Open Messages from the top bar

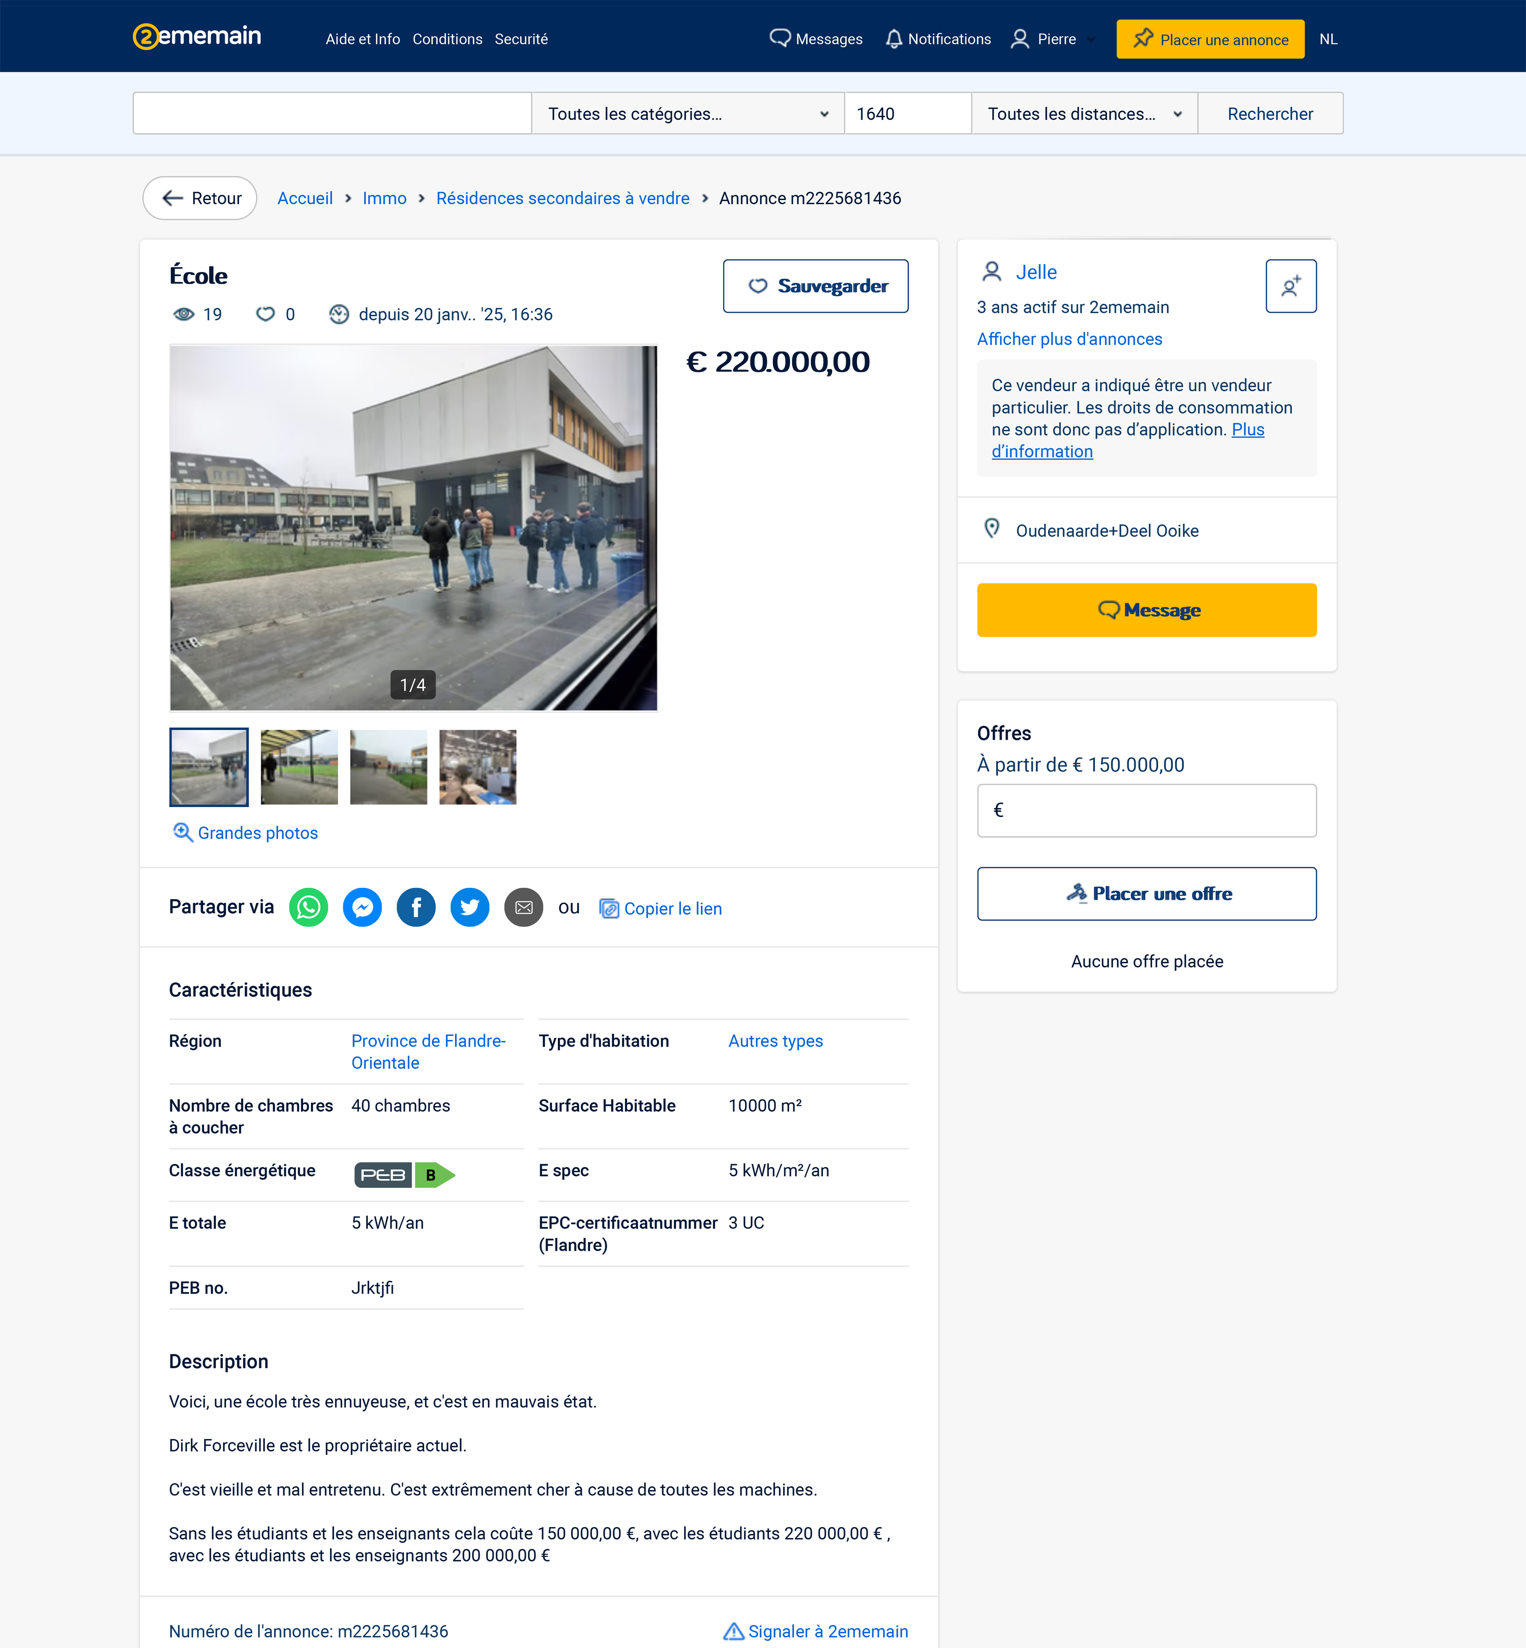tap(816, 39)
